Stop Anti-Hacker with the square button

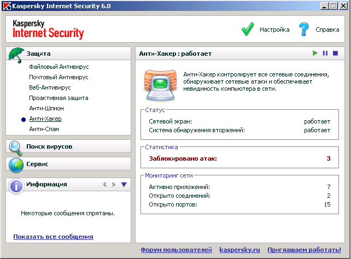point(335,54)
